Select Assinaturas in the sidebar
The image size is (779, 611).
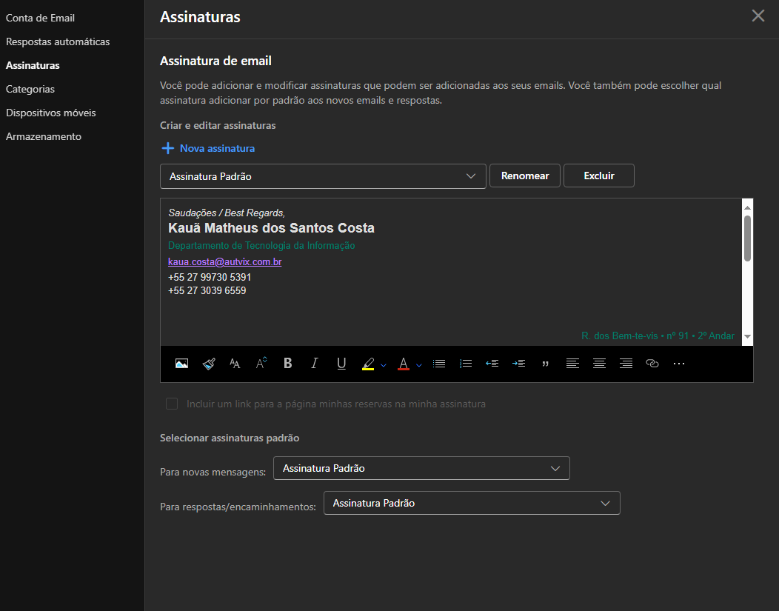33,66
